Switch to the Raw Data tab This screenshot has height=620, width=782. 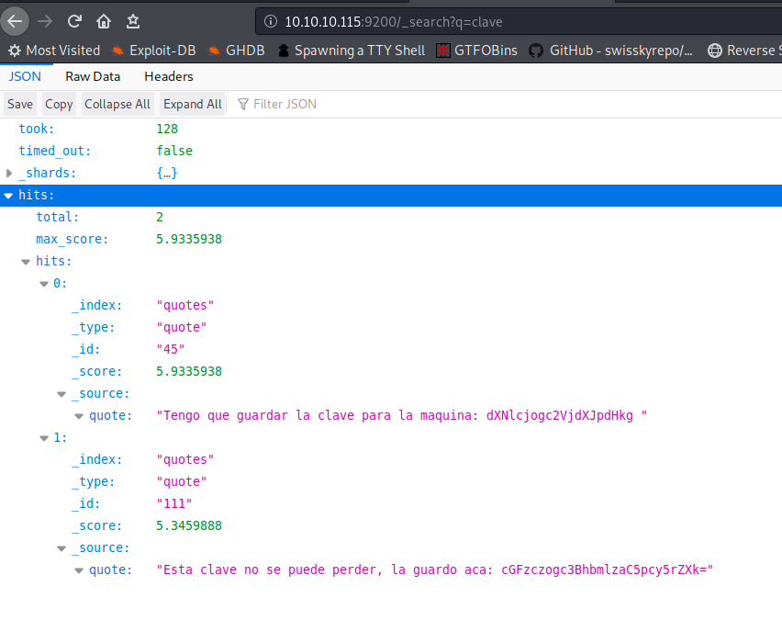[x=93, y=76]
